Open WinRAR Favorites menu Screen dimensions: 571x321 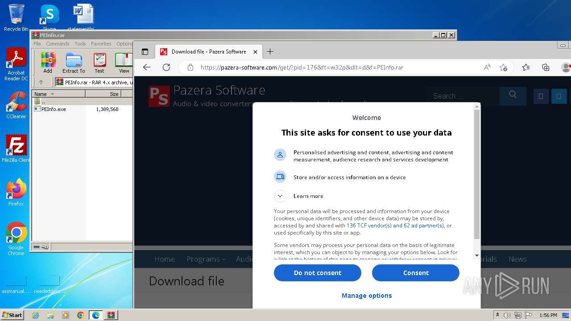(x=101, y=44)
